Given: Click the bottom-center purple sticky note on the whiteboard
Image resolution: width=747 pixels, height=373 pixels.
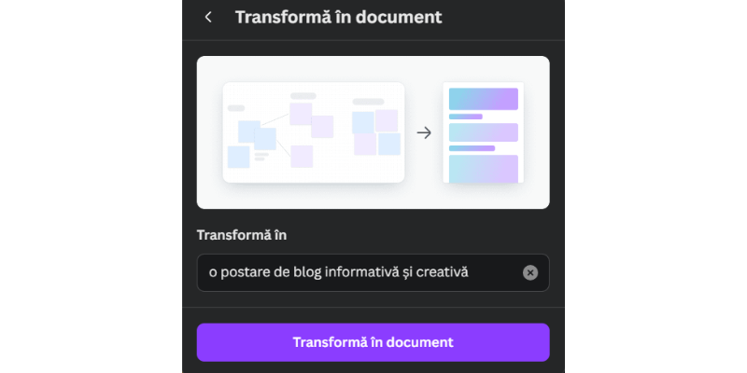Looking at the screenshot, I should point(301,156).
